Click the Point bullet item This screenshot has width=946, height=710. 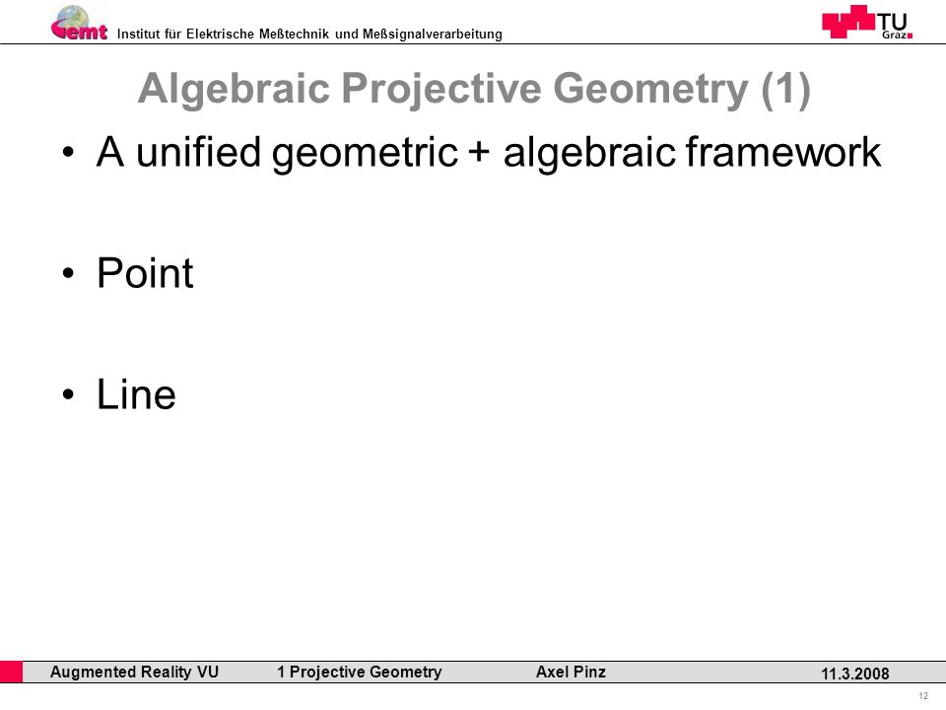(x=145, y=273)
